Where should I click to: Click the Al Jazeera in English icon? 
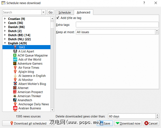point(15,76)
